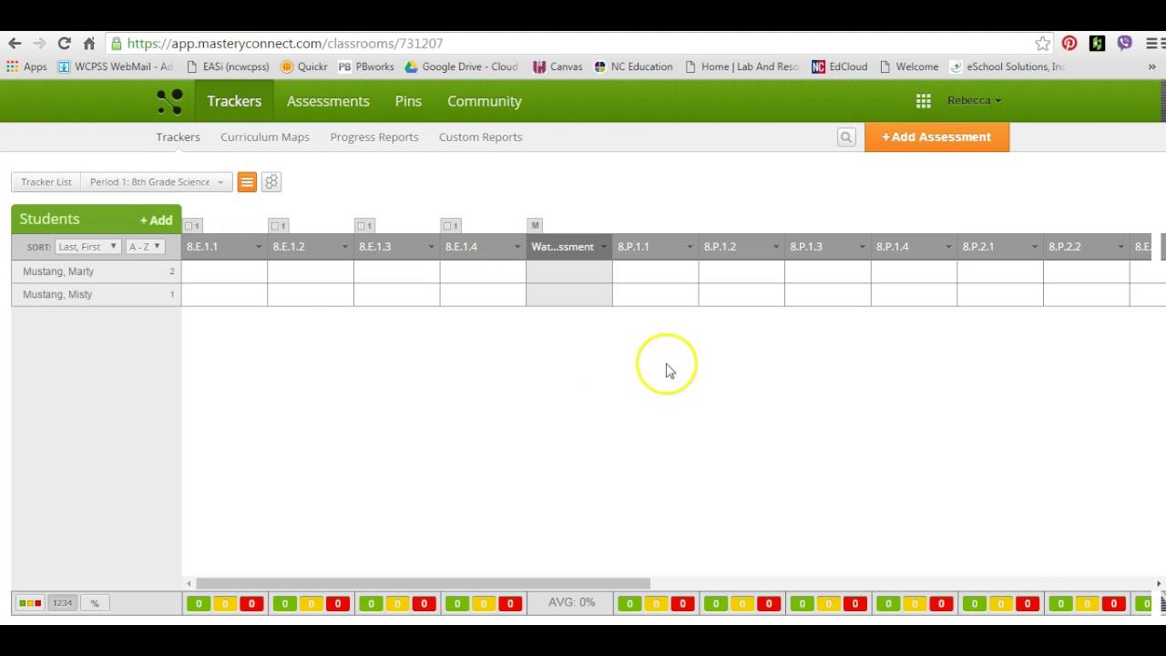1166x656 pixels.
Task: Click the search magnifier icon
Action: [x=846, y=137]
